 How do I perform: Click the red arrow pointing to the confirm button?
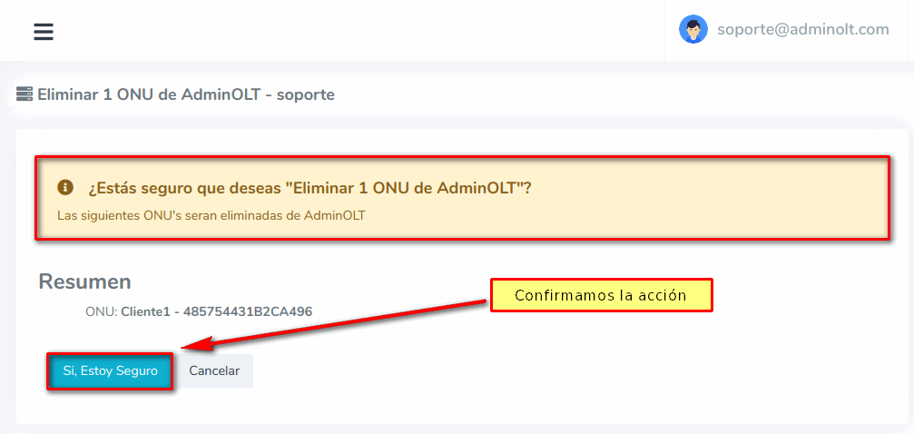click(336, 324)
